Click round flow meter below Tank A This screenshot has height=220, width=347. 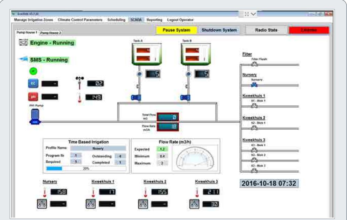(x=139, y=74)
